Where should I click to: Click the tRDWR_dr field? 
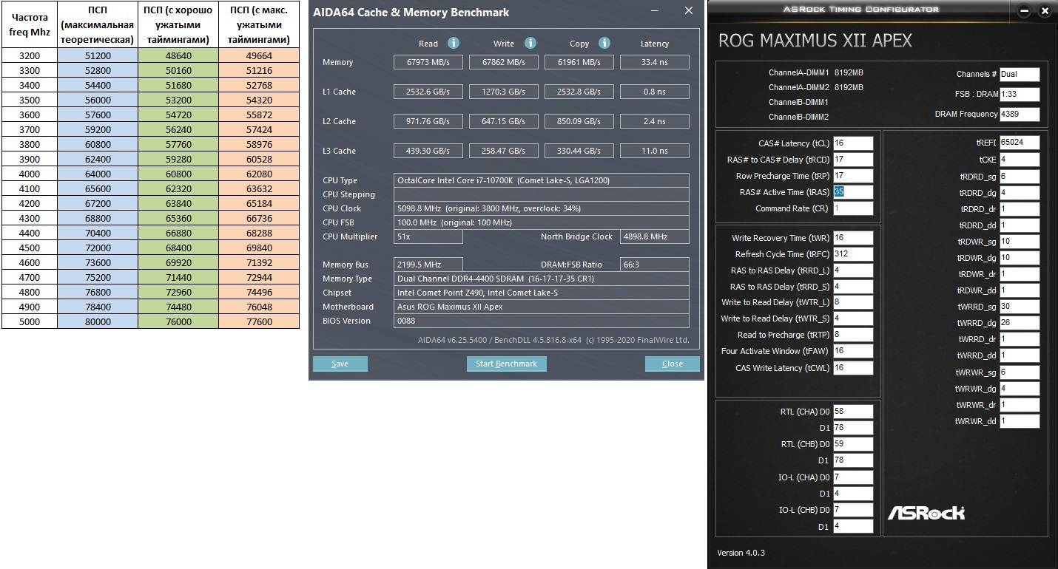[1020, 274]
